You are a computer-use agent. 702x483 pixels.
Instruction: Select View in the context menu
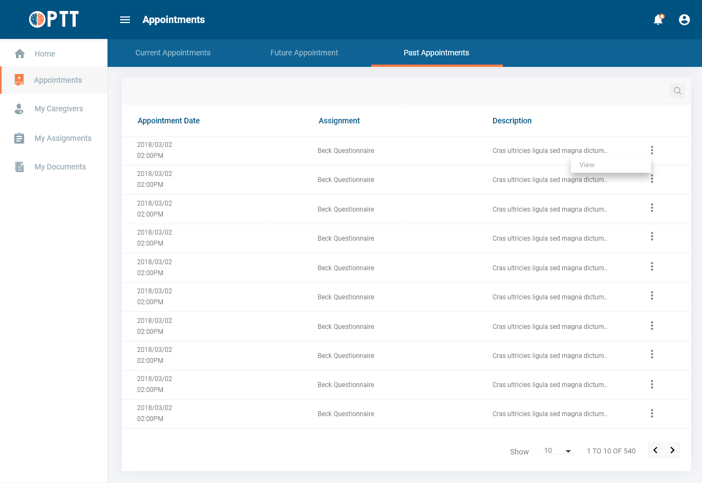tap(587, 165)
